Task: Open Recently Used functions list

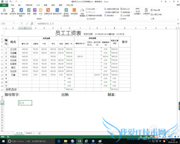Action: (x=21, y=12)
